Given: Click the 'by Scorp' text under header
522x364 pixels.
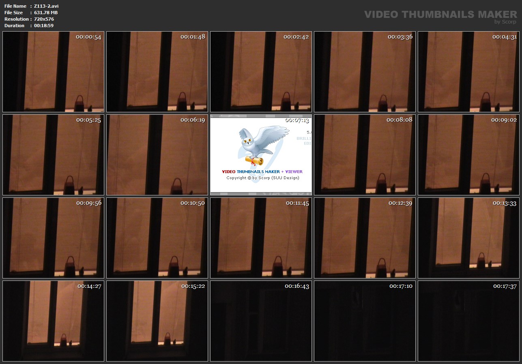Looking at the screenshot, I should 505,22.
